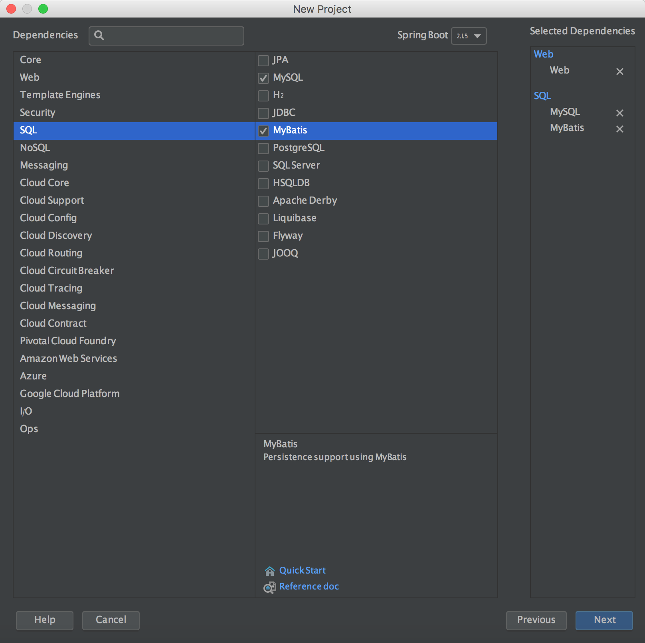Open the Reference doc link
Viewport: 645px width, 643px height.
309,586
